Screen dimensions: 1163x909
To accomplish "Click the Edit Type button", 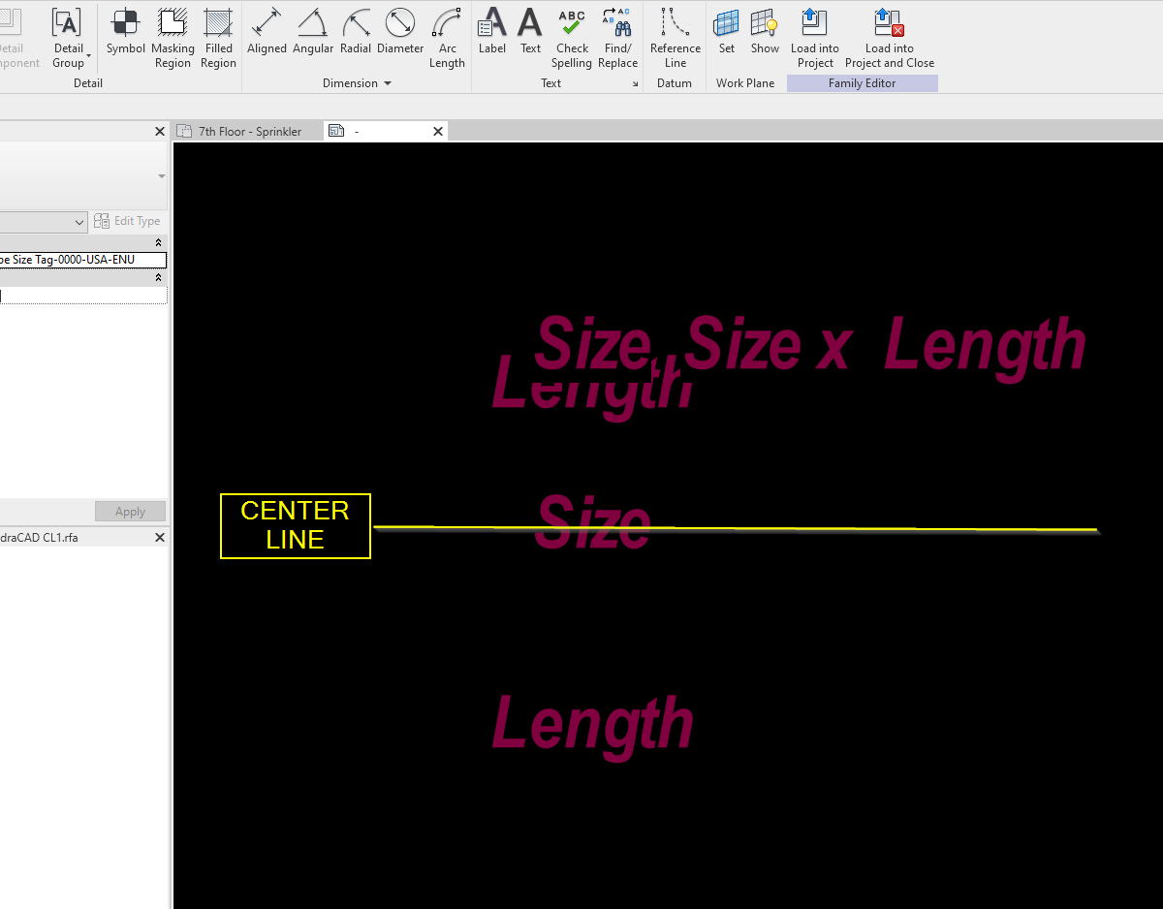I will click(127, 221).
